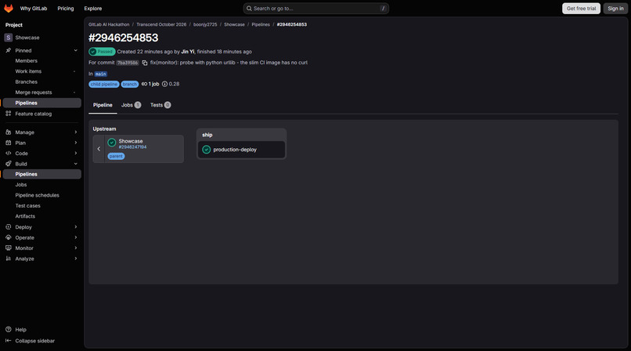Expand the Monitor section chevron
Image resolution: width=631 pixels, height=351 pixels.
pos(76,248)
